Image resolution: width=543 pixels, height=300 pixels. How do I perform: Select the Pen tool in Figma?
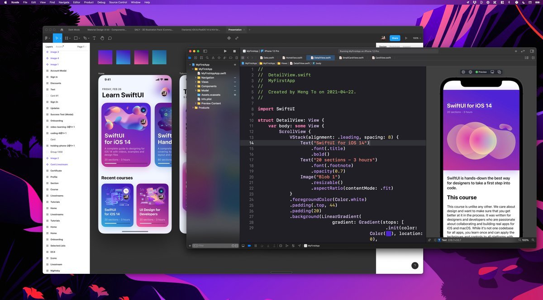coord(85,38)
